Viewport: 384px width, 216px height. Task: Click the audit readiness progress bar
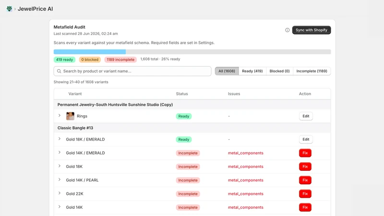(x=192, y=52)
